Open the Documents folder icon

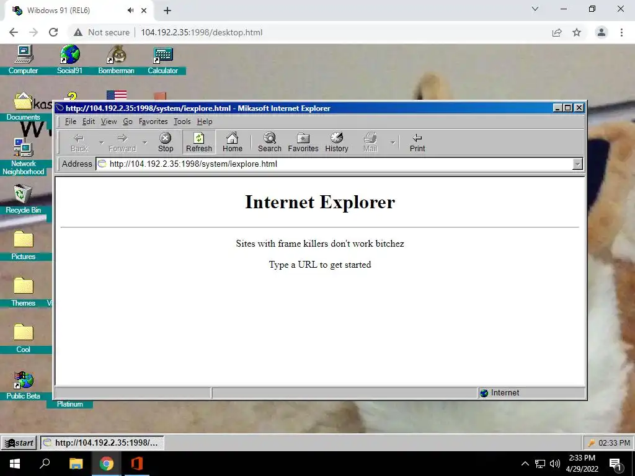pos(23,107)
